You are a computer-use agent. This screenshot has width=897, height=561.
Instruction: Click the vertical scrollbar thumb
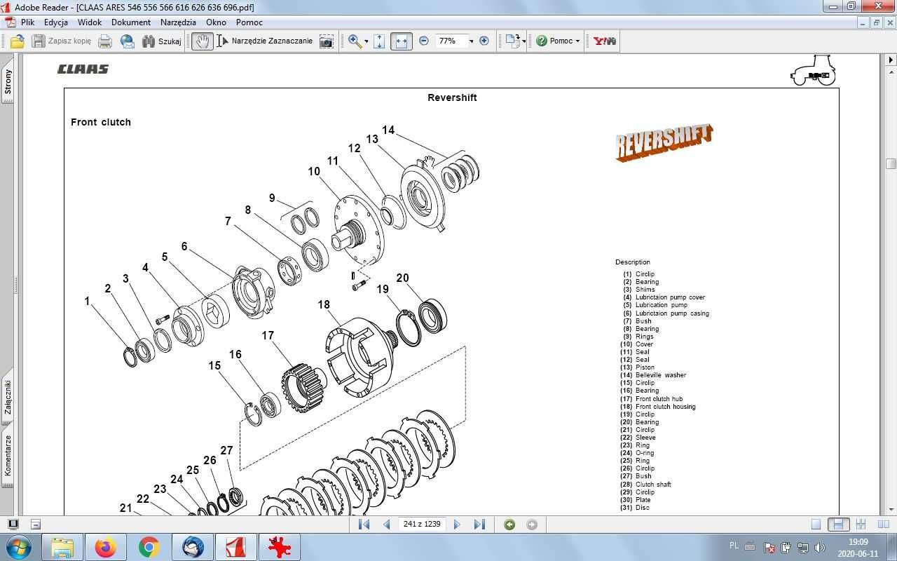coord(891,164)
